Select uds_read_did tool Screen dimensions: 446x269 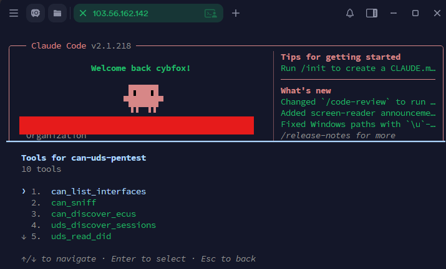click(x=81, y=237)
